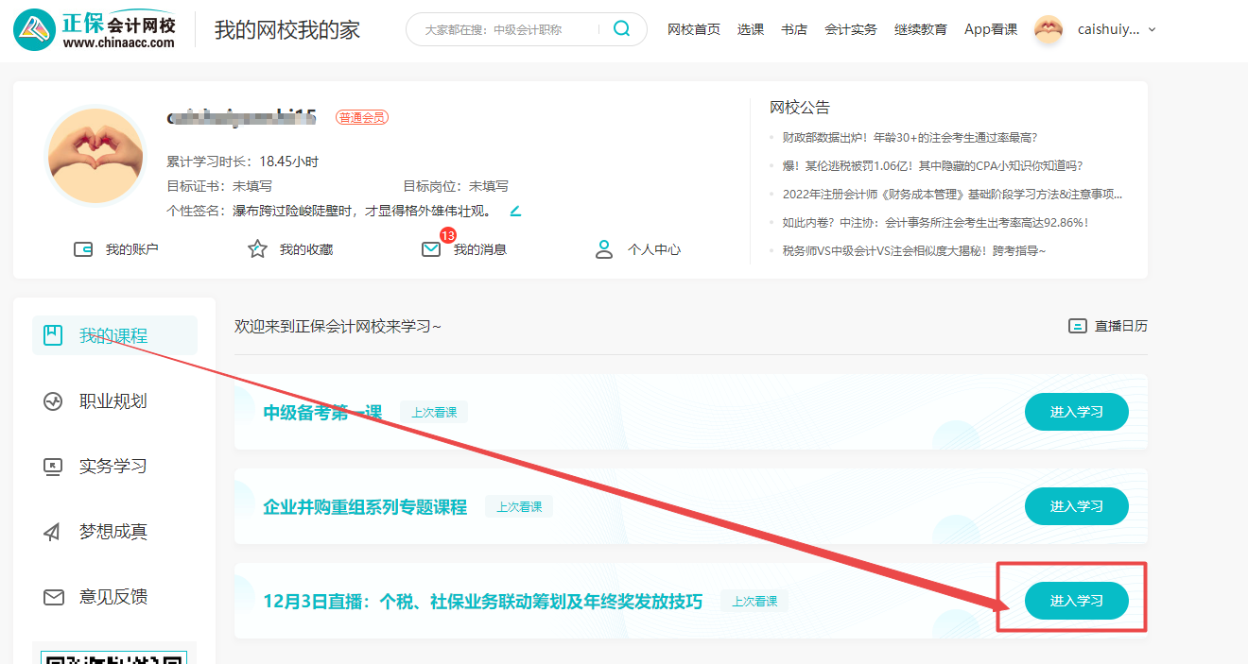The height and width of the screenshot is (664, 1248).
Task: Click the 正保会计网校 logo
Action: click(x=94, y=30)
